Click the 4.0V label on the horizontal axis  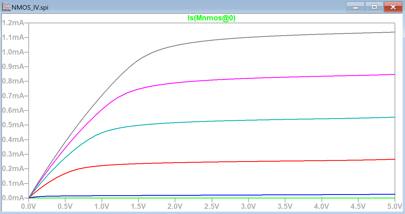pos(321,207)
